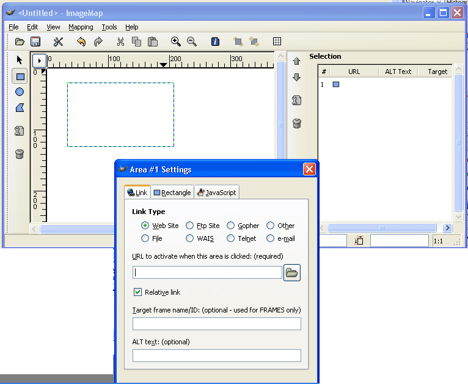Toggle the Grid icon in toolbar
Viewport: 468px width, 384px height.
click(277, 41)
